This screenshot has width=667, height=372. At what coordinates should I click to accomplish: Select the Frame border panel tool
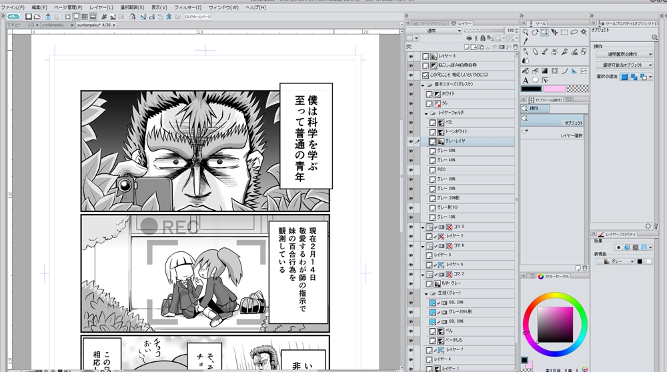pyautogui.click(x=584, y=71)
